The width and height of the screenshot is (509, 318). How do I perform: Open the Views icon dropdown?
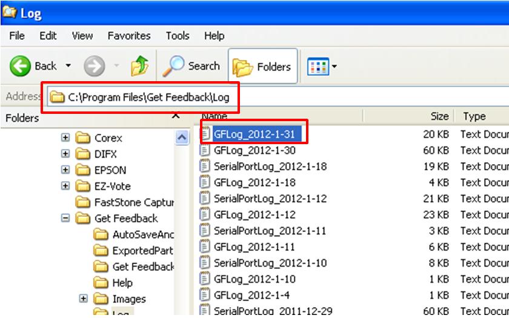point(322,66)
